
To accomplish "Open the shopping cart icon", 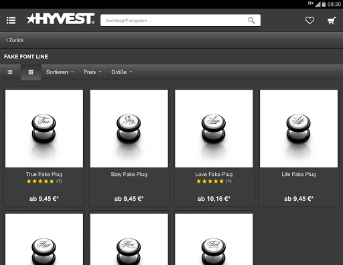I will pyautogui.click(x=332, y=21).
